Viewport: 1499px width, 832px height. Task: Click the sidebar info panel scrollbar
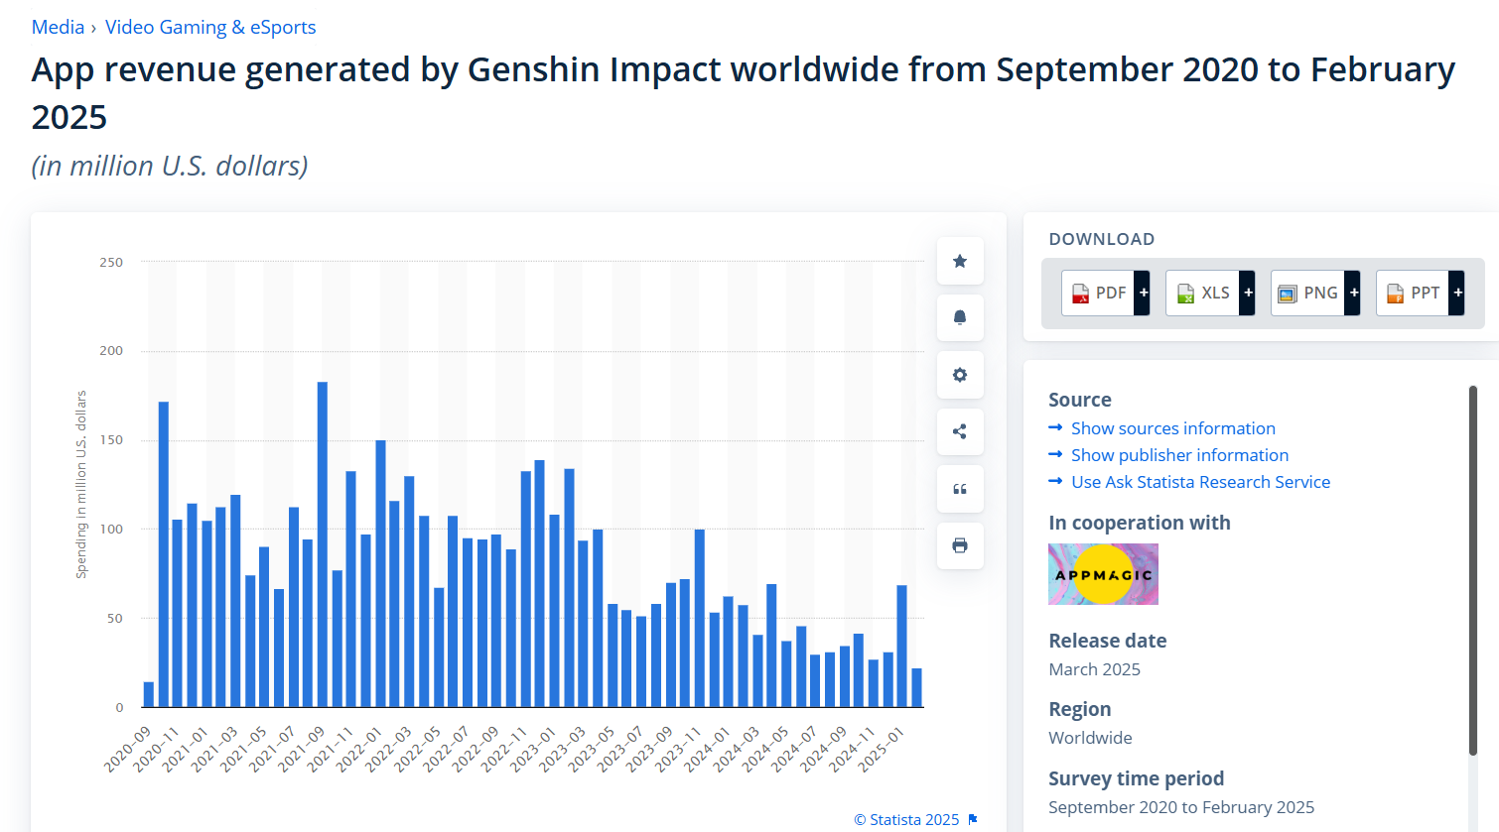[1473, 570]
